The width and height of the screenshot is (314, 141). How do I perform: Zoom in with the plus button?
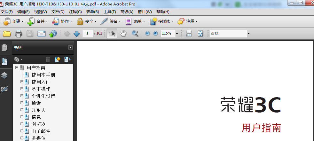pyautogui.click(x=155, y=34)
